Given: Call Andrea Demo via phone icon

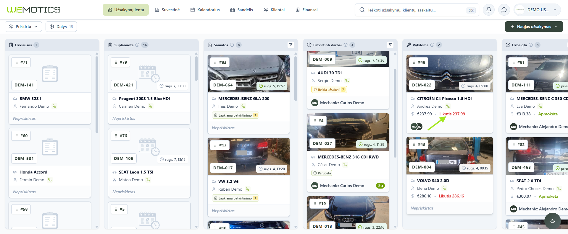Looking at the screenshot, I should click(448, 106).
